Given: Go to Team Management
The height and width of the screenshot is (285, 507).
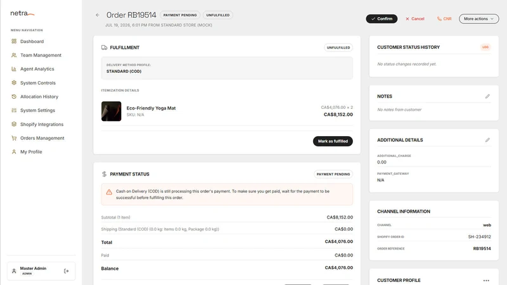Looking at the screenshot, I should [41, 55].
